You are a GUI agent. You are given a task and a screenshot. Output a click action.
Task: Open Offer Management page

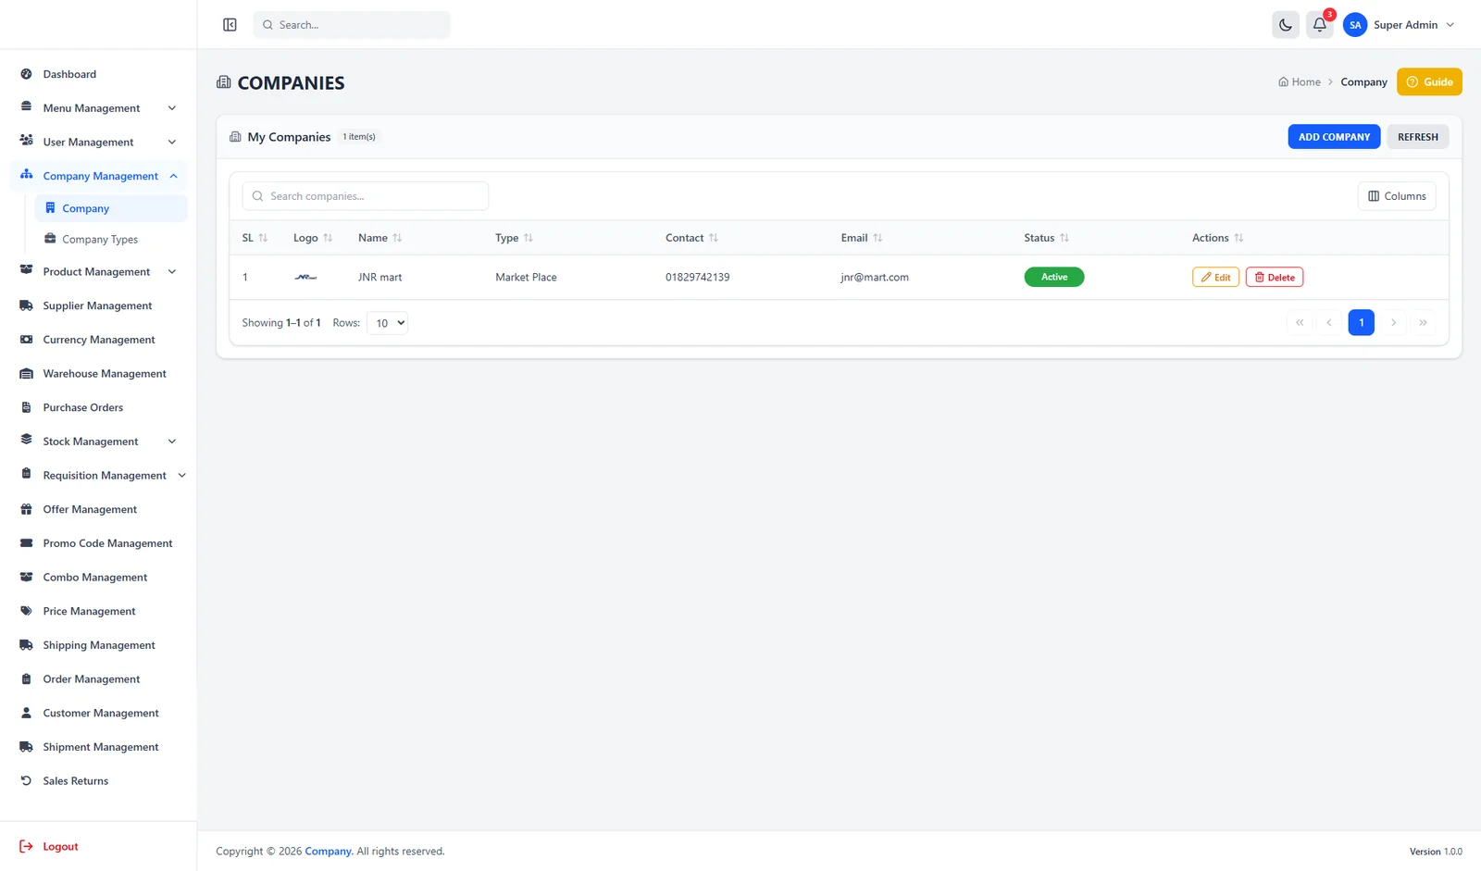[x=98, y=509]
